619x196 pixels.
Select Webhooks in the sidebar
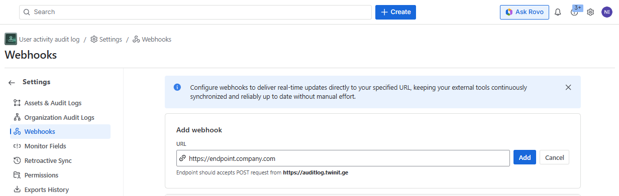(60, 131)
